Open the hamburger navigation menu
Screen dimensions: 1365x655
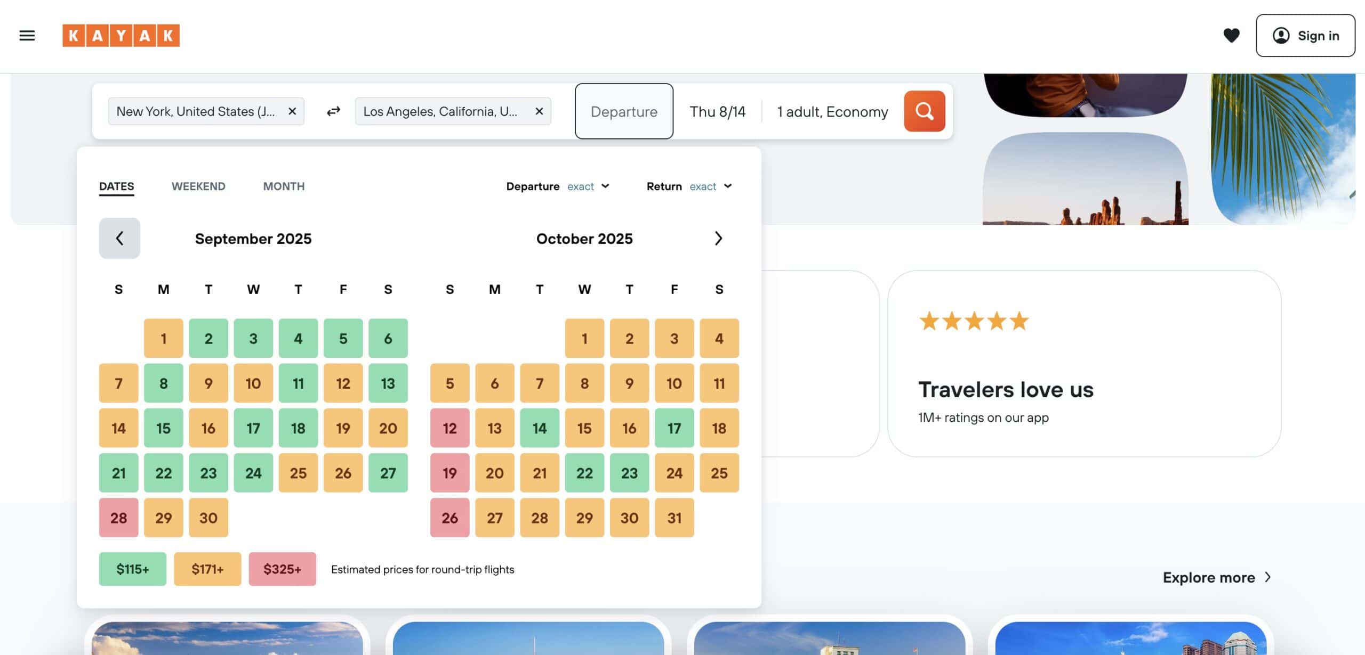tap(27, 36)
